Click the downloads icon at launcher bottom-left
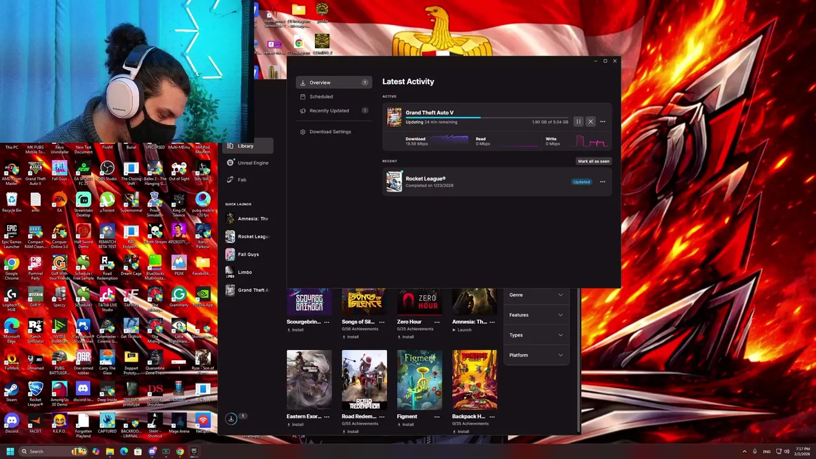The image size is (816, 459). click(x=231, y=419)
